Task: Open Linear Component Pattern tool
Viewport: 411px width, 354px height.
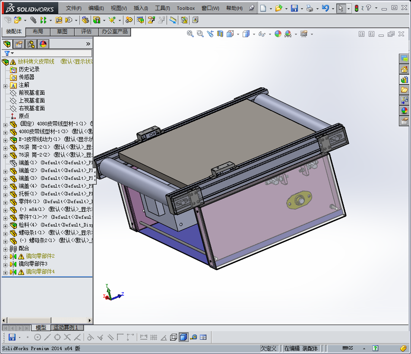Action: 43,20
